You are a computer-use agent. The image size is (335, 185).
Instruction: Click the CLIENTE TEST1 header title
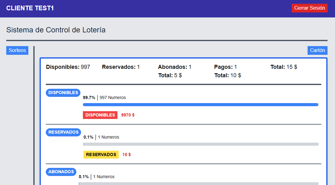pyautogui.click(x=30, y=8)
